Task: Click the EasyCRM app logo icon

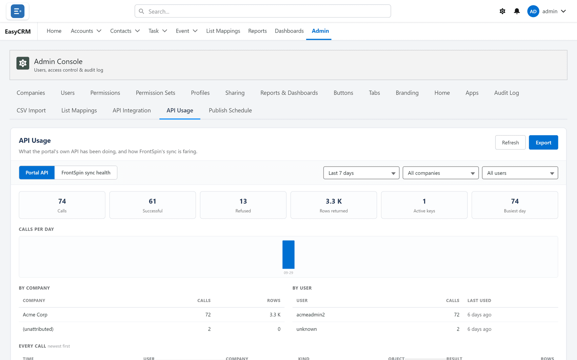Action: [17, 11]
